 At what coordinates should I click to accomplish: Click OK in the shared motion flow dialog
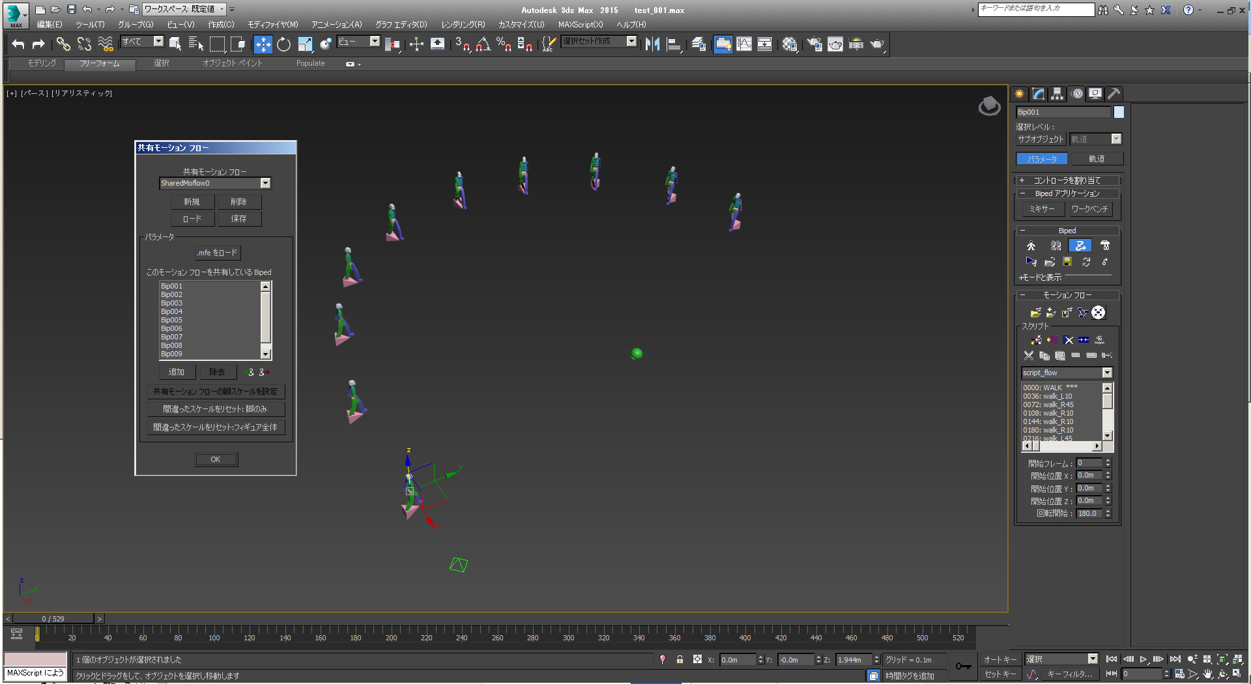pyautogui.click(x=216, y=459)
